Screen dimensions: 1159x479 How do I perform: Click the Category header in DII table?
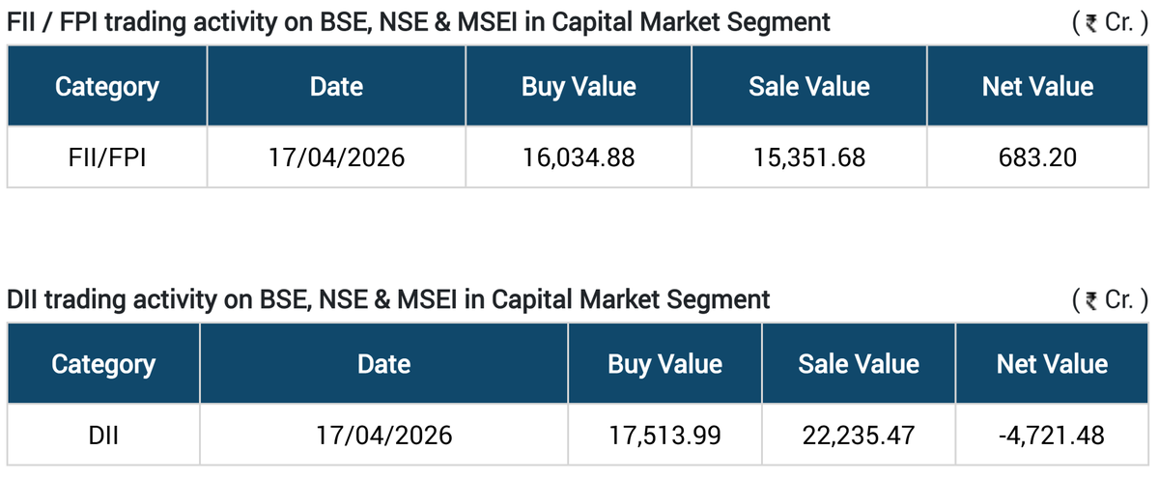coord(103,364)
